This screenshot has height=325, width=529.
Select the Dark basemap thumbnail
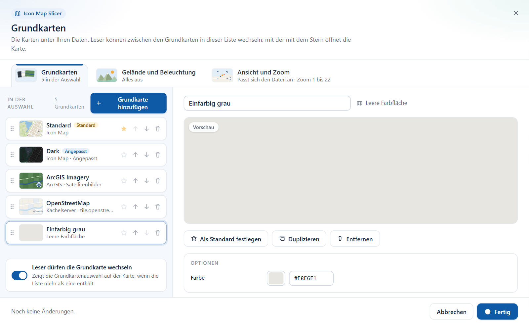pyautogui.click(x=31, y=155)
